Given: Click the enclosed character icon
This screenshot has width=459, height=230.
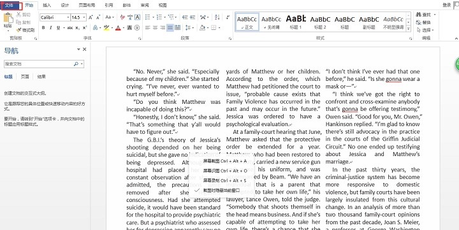Looking at the screenshot, I should [x=136, y=28].
